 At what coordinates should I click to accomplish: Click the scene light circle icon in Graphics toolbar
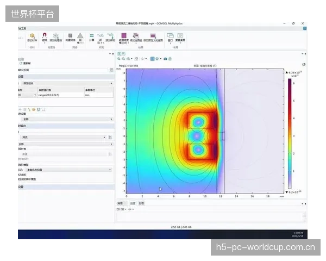pyautogui.click(x=157, y=59)
